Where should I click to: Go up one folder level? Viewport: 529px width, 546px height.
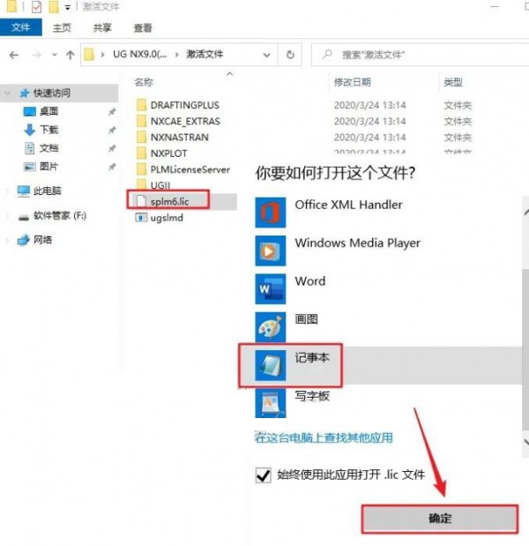[71, 55]
